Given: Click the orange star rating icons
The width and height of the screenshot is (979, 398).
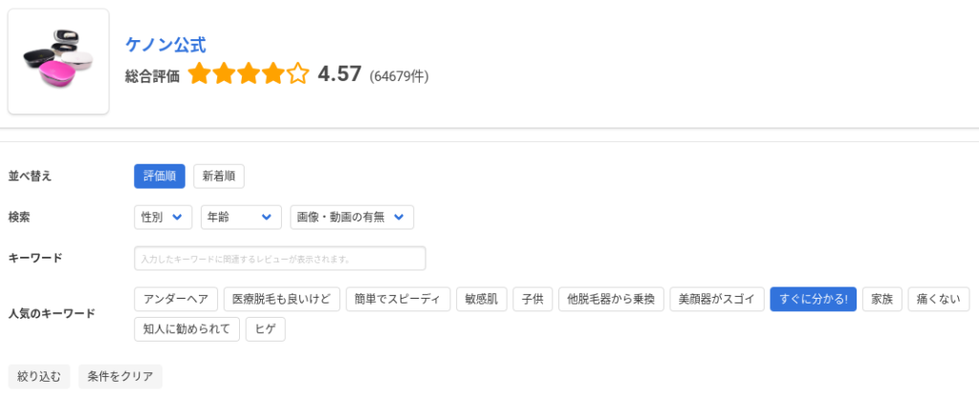Looking at the screenshot, I should (249, 74).
